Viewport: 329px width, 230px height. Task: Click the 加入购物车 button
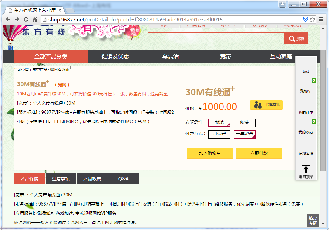coord(210,153)
